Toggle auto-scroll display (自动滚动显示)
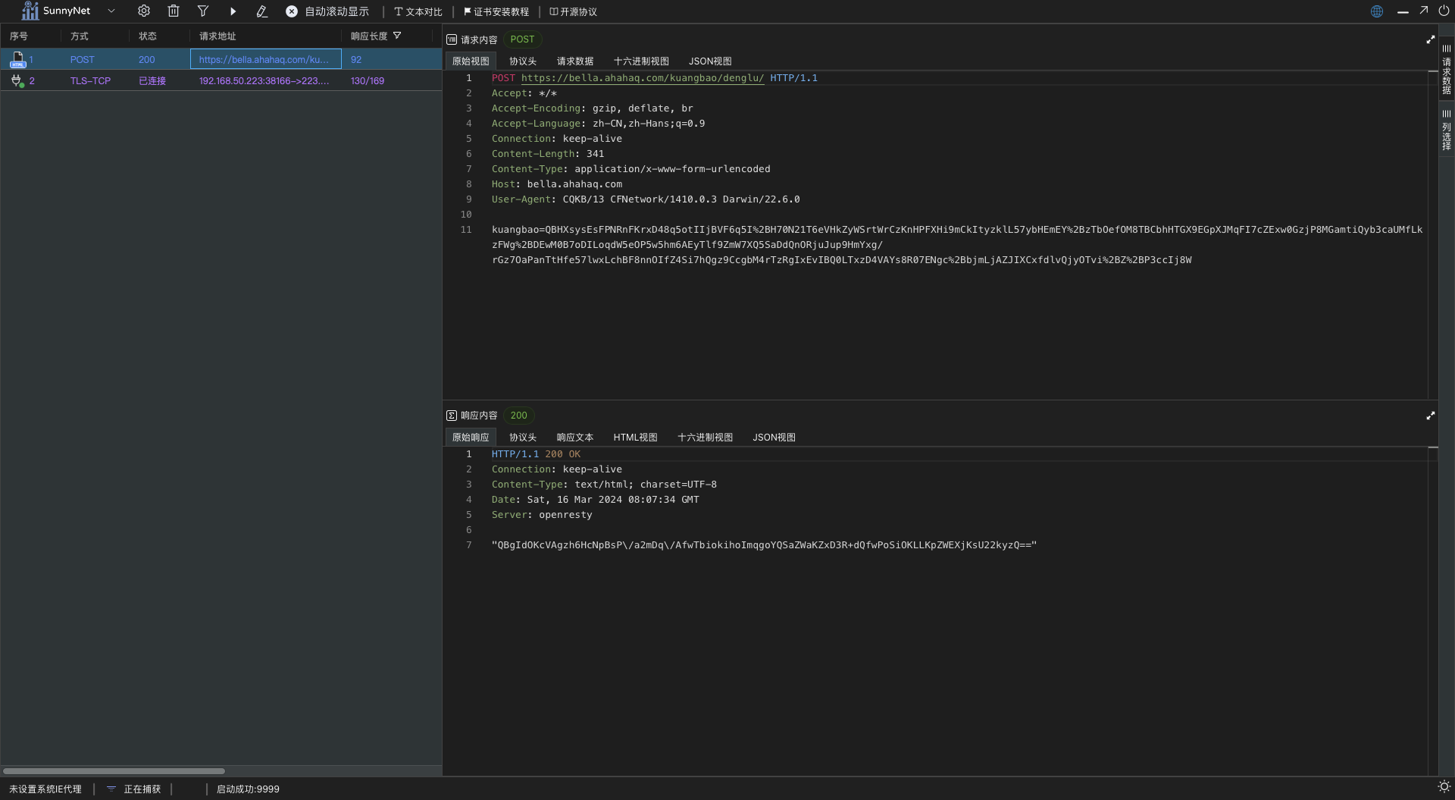The height and width of the screenshot is (800, 1455). pyautogui.click(x=327, y=11)
